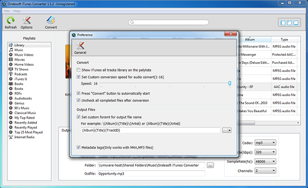The height and width of the screenshot is (188, 308).
Task: Click the Refresh toolbar icon
Action: 10,20
